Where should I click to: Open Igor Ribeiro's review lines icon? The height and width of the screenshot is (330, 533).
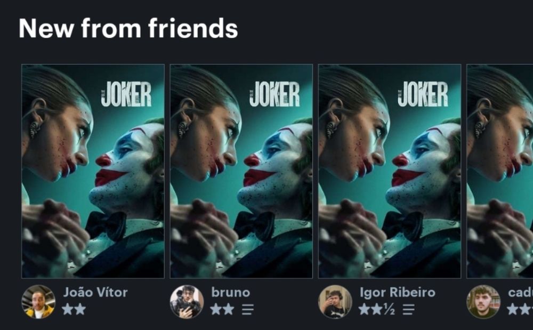pyautogui.click(x=409, y=310)
